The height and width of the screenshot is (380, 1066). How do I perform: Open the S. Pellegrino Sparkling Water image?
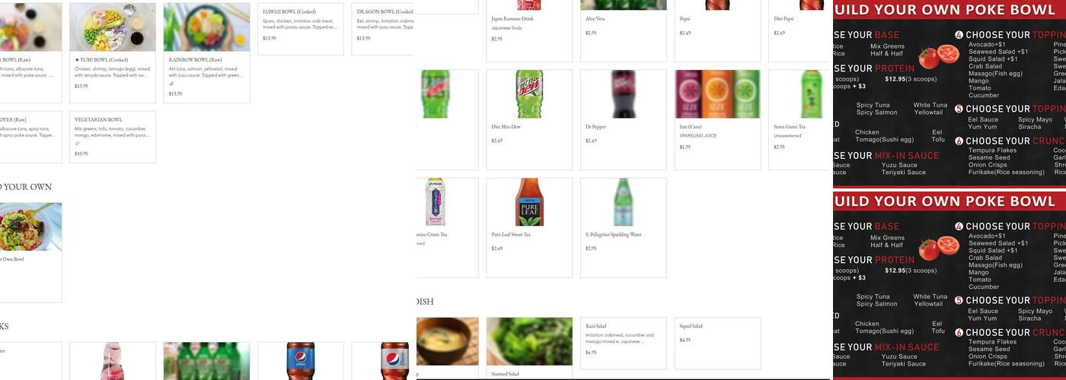click(x=623, y=202)
